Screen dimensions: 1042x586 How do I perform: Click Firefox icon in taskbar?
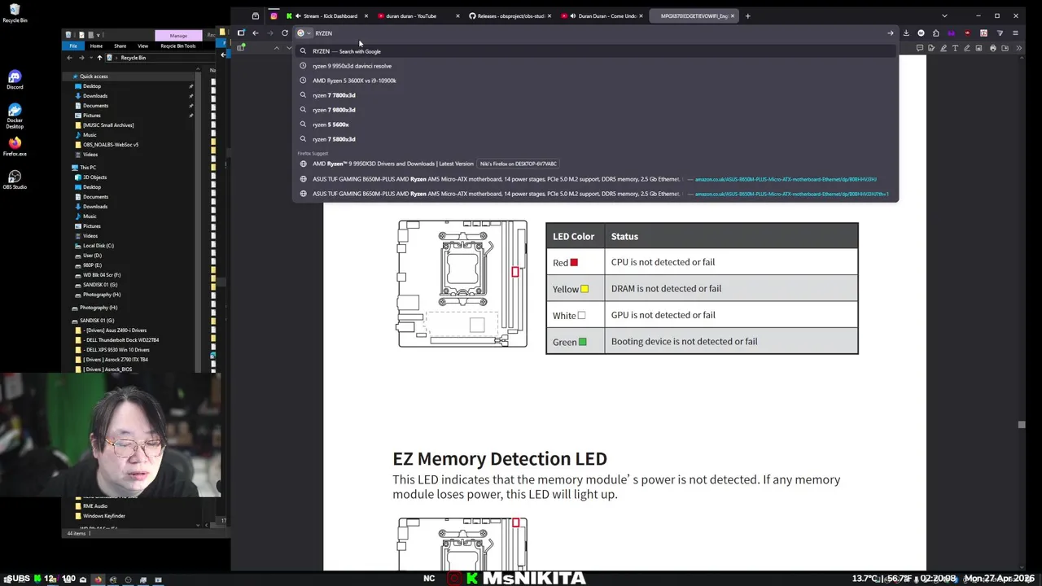coord(98,579)
